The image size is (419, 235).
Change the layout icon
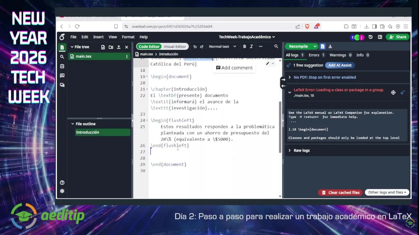(x=380, y=37)
